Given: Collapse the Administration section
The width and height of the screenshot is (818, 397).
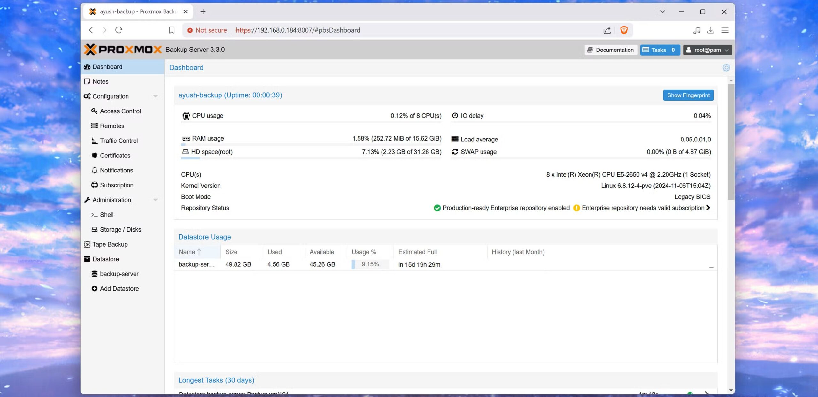Looking at the screenshot, I should [x=156, y=200].
